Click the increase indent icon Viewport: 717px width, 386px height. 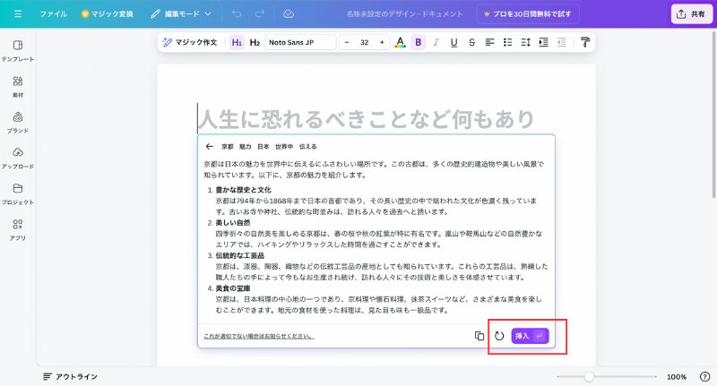point(543,42)
